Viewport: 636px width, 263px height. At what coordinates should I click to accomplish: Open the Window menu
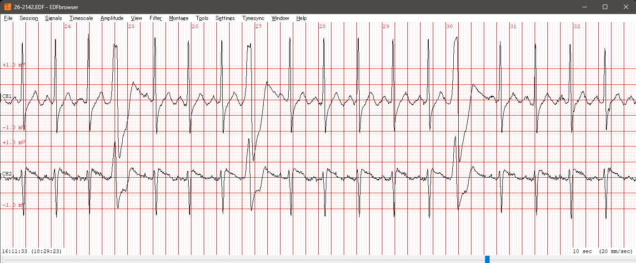[x=280, y=18]
